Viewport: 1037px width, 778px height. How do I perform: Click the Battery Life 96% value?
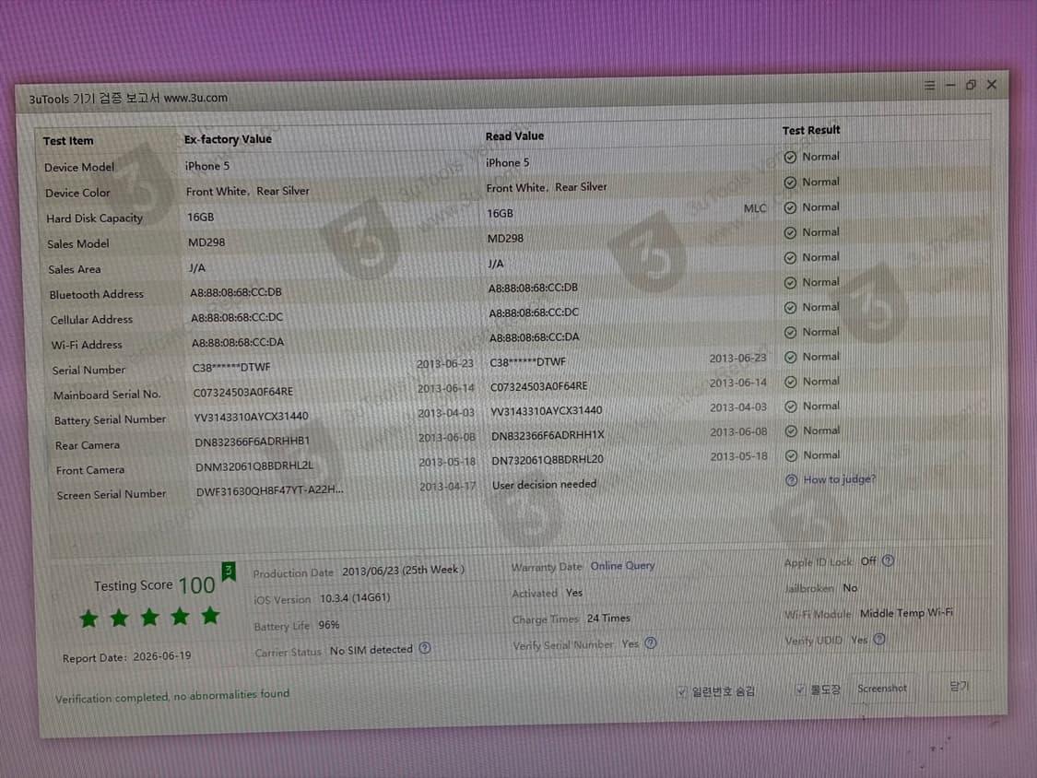pos(329,625)
